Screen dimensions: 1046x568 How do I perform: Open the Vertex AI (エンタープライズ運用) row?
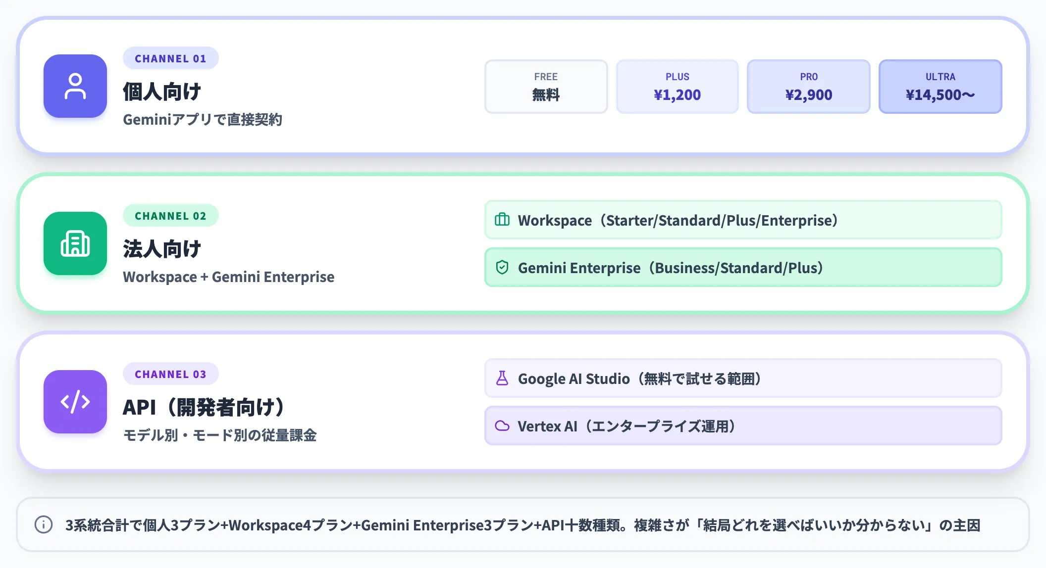[x=743, y=426]
